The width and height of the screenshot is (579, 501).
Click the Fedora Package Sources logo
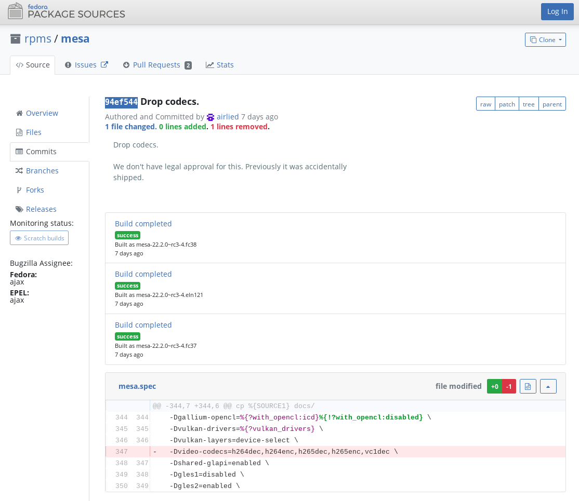(x=67, y=11)
